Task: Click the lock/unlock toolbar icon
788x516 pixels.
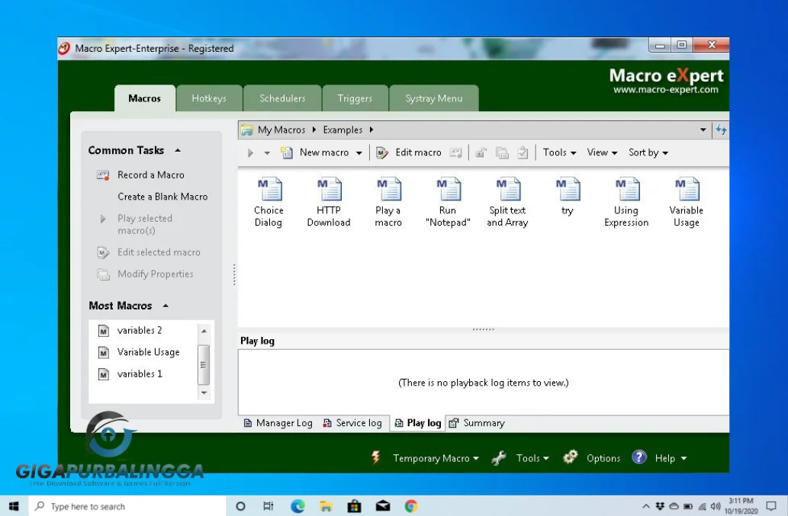Action: 481,152
